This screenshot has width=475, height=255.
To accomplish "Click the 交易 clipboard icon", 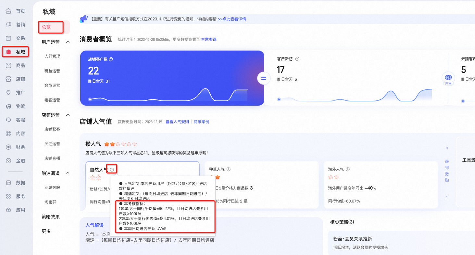I will tap(9, 38).
